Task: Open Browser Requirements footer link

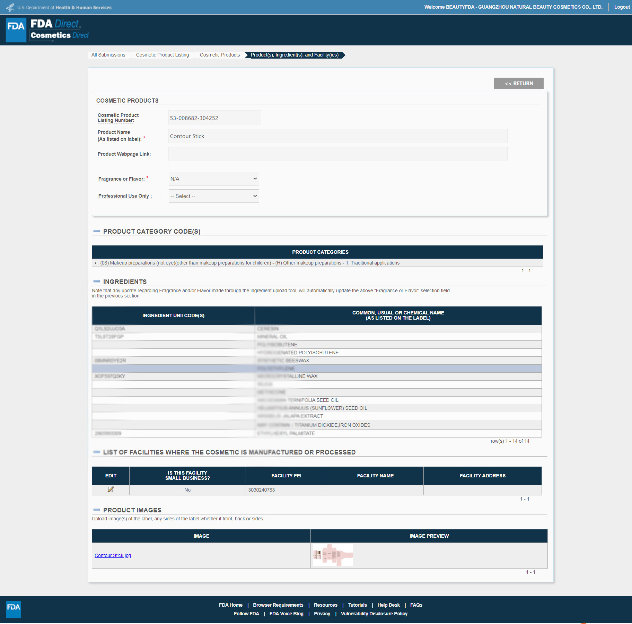Action: pyautogui.click(x=278, y=605)
